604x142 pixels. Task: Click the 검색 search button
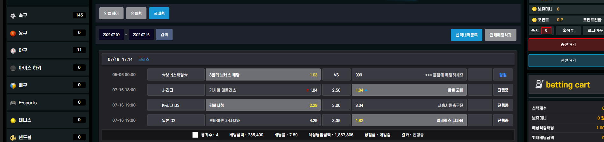(x=164, y=35)
